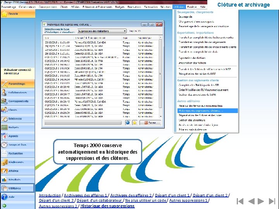The image size is (279, 209).
Task: Open the Facturation menu in the menu bar
Action: pos(151,7)
